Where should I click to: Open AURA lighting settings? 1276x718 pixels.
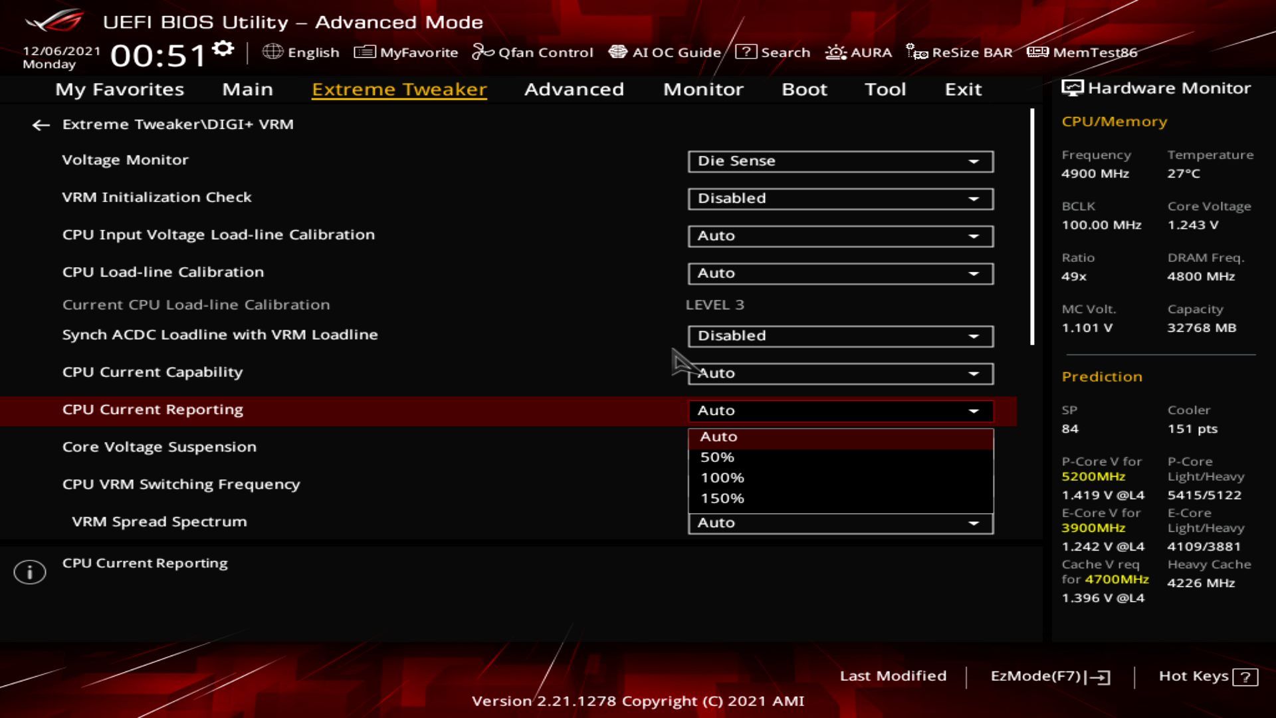[x=858, y=52]
